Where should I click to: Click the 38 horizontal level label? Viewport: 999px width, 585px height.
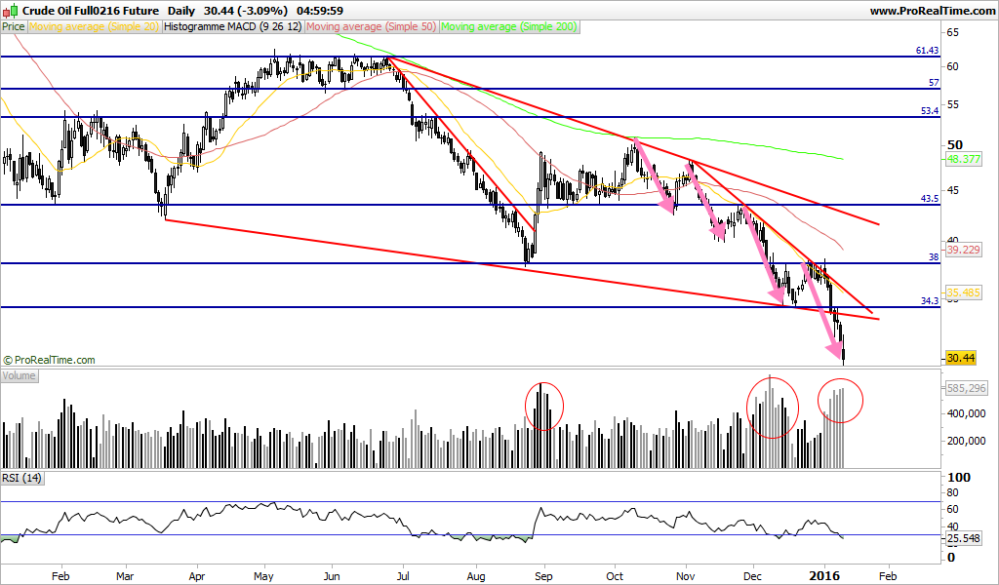934,257
